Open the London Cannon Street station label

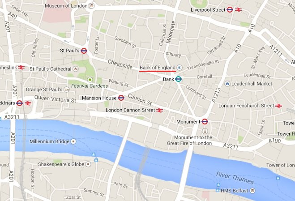pyautogui.click(x=130, y=110)
